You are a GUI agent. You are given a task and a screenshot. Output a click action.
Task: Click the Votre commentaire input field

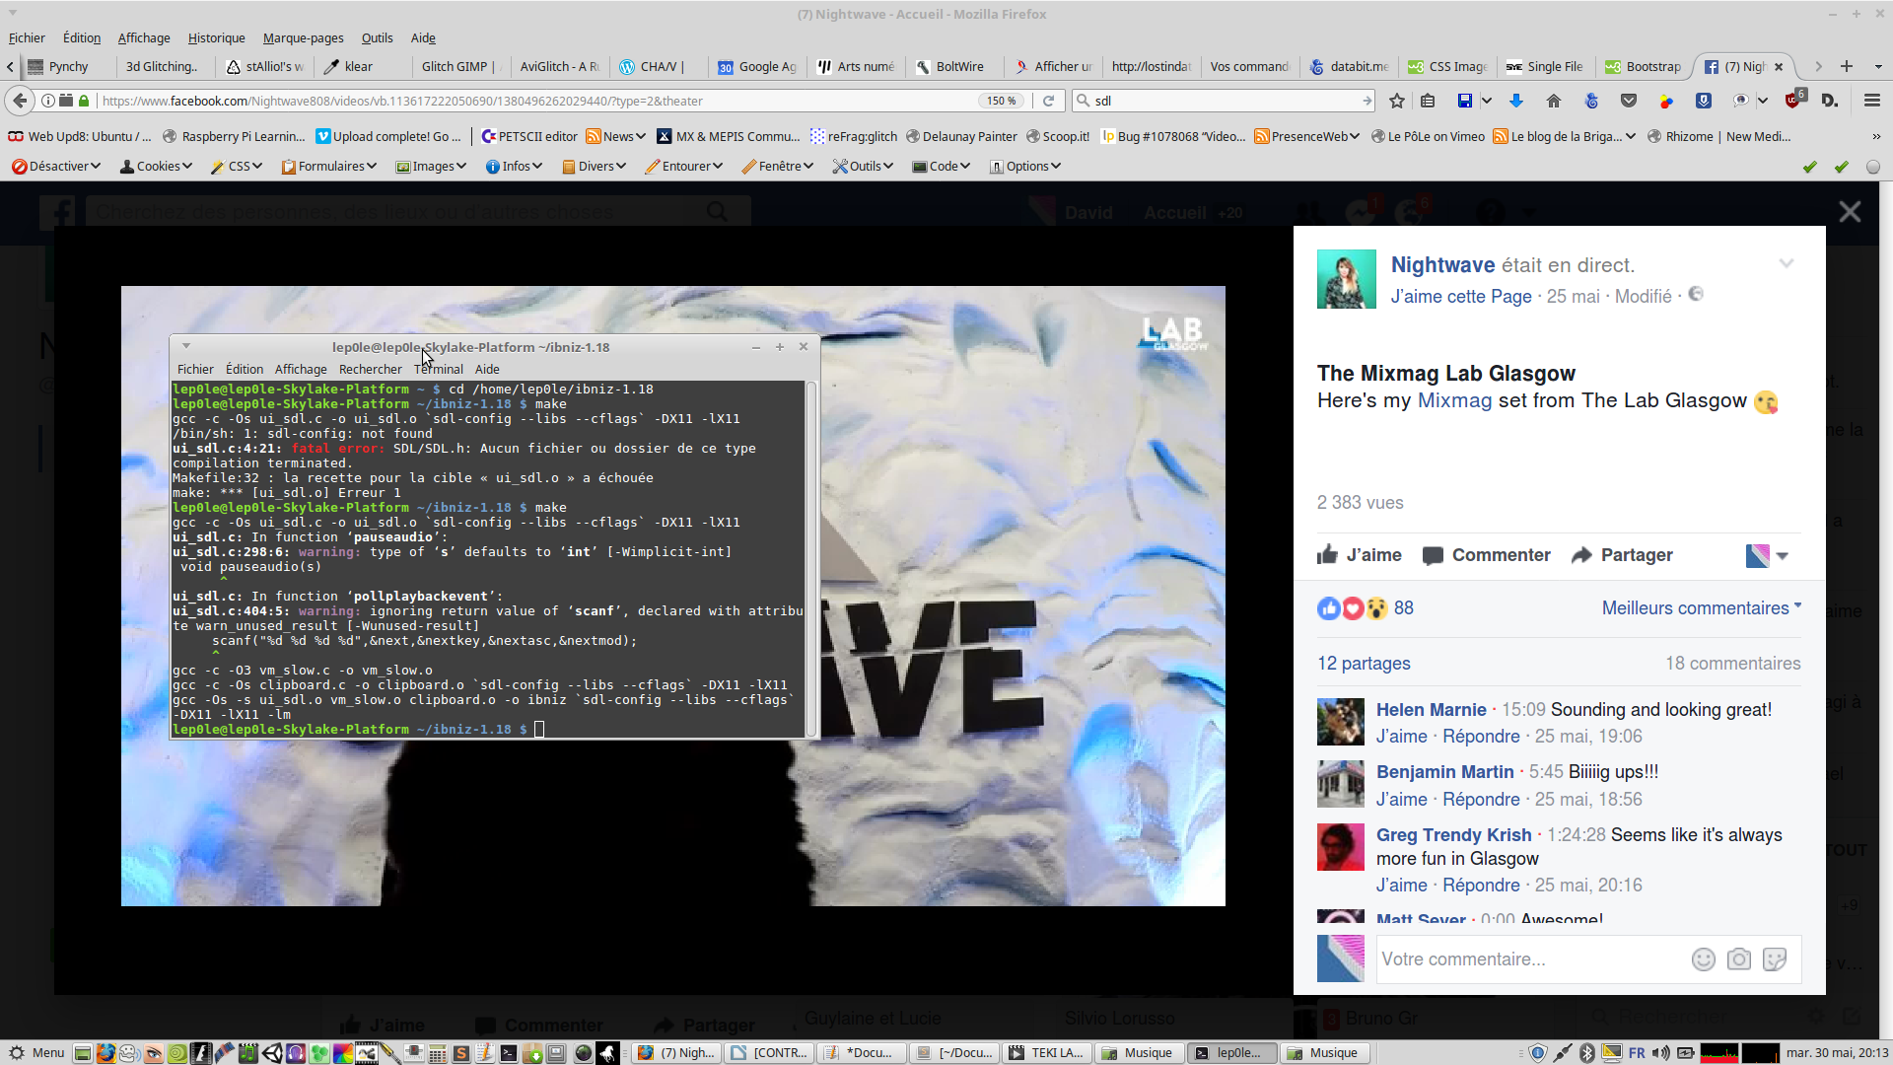(1528, 959)
